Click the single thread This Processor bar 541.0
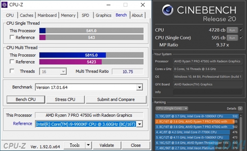This screenshot has width=247, height=151. click(x=91, y=30)
